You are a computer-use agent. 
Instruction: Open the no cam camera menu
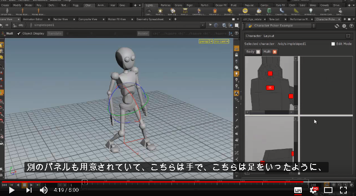tap(222, 41)
